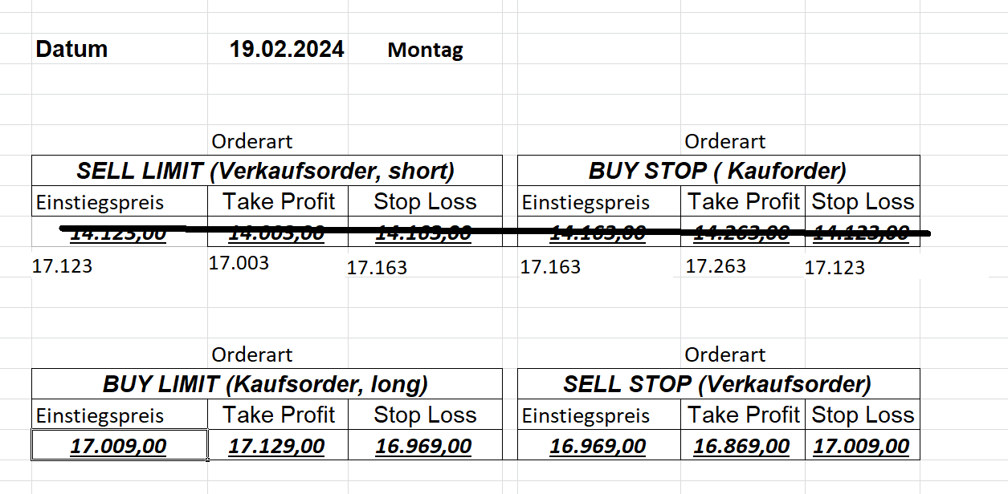This screenshot has width=1008, height=494.
Task: Select the Montag weekday cell
Action: click(425, 50)
